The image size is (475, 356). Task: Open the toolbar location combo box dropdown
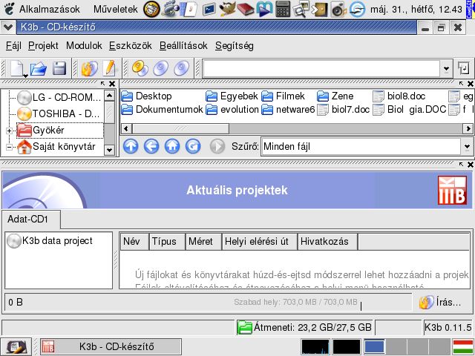(445, 69)
